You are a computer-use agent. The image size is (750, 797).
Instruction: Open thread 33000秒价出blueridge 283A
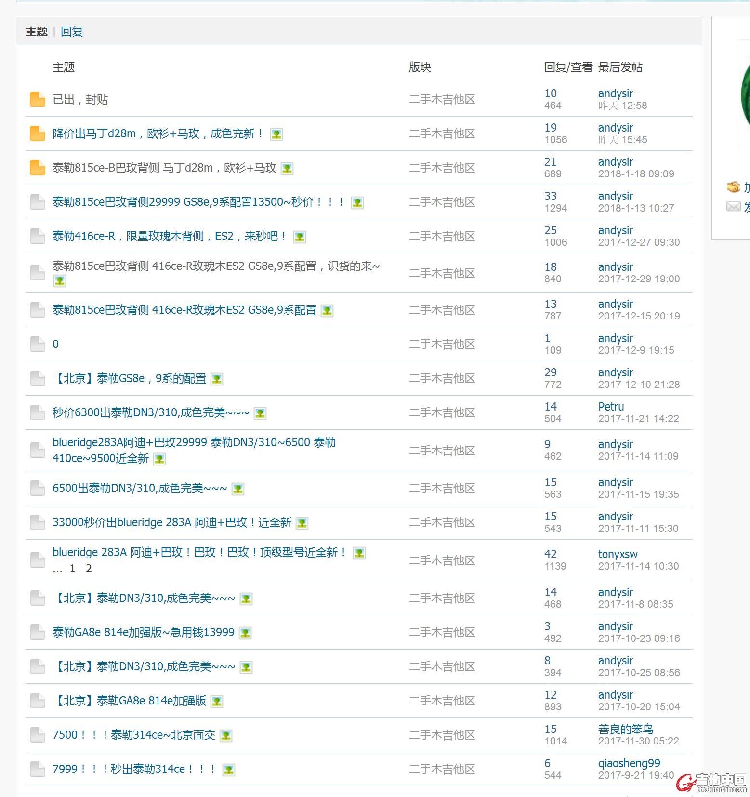pos(172,523)
